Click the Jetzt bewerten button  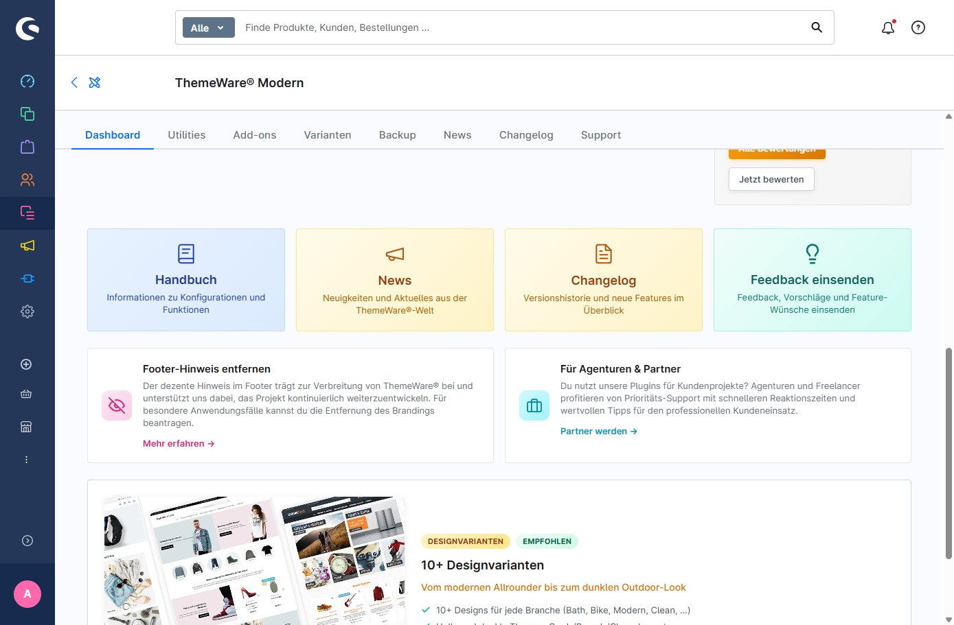[771, 179]
